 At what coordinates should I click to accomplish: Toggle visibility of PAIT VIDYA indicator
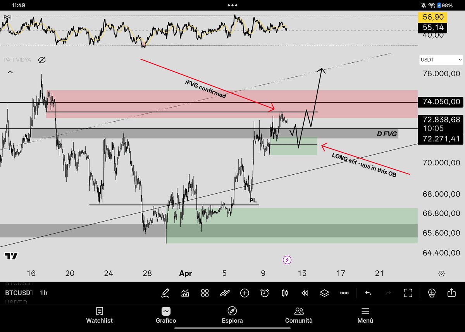tap(42, 60)
